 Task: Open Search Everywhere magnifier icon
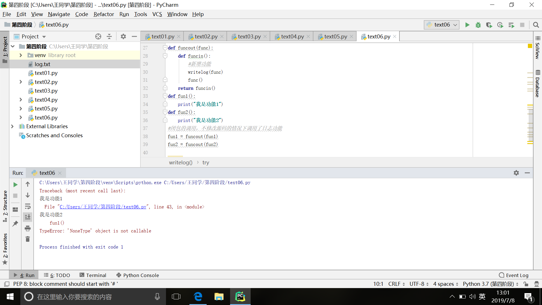coord(536,25)
